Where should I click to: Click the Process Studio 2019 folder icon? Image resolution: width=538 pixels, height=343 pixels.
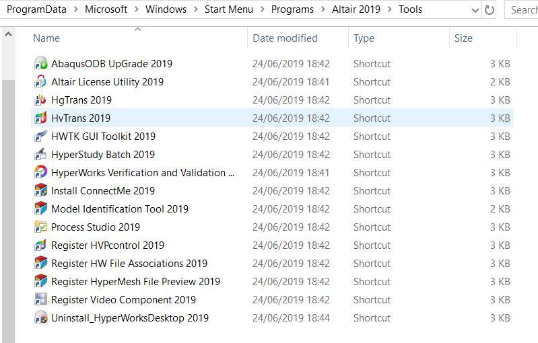click(40, 227)
